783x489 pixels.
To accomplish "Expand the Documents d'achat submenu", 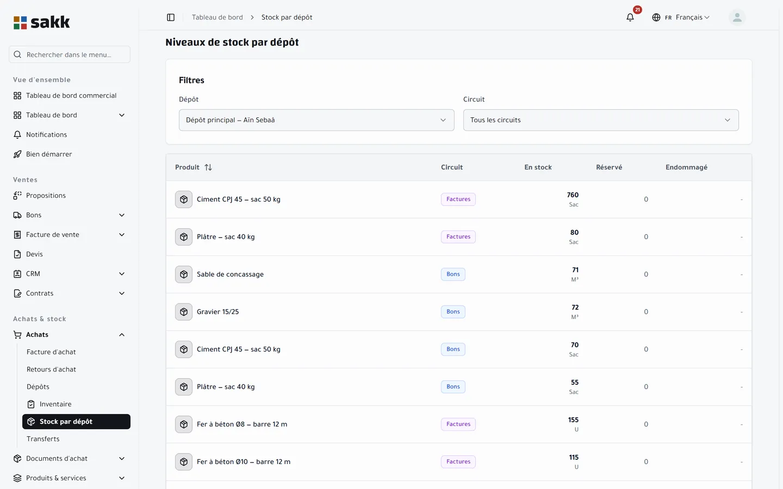I will [122, 459].
